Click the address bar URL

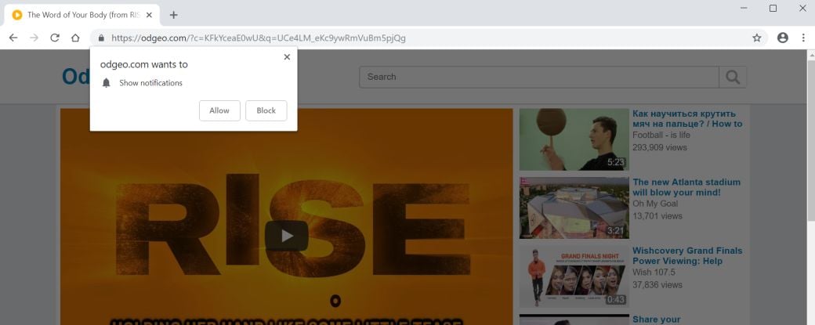click(259, 38)
